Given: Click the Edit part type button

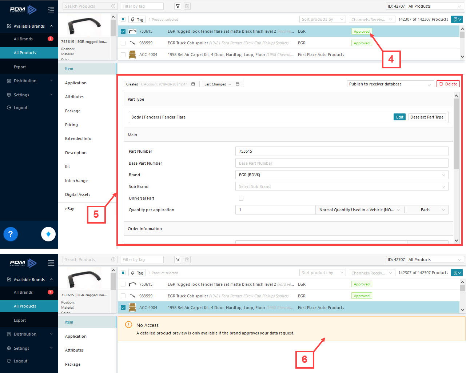Looking at the screenshot, I should 399,117.
